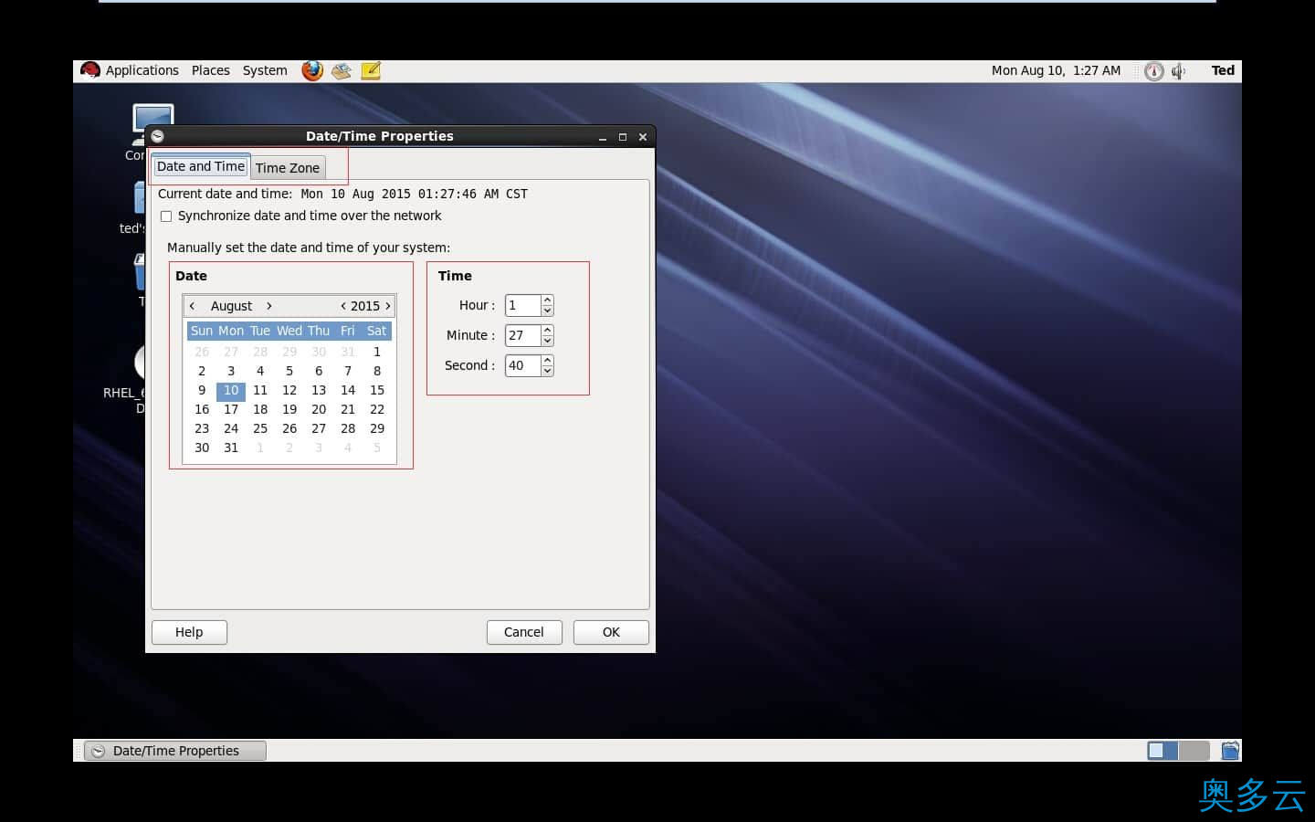The image size is (1315, 822).
Task: Decrease the Second value by one
Action: point(547,371)
